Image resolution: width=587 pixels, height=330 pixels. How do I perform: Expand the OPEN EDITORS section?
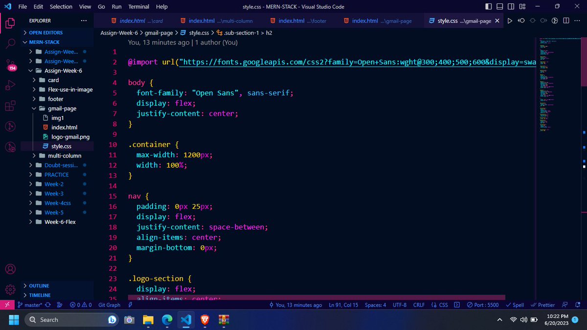point(46,32)
